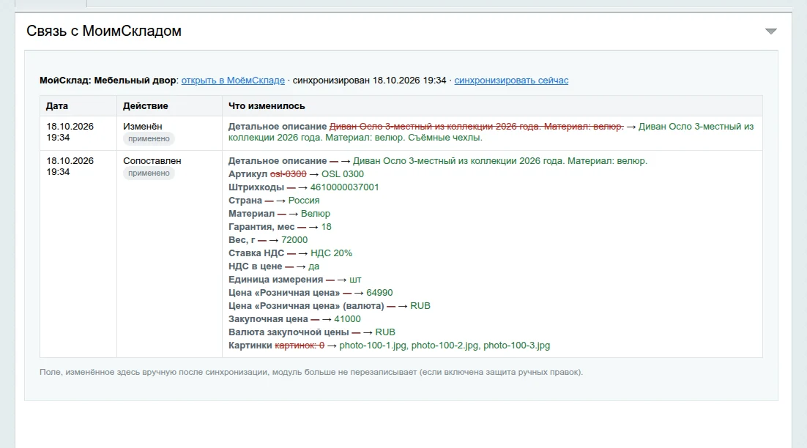Viewport: 807px width, 448px height.
Task: Click the «да» value for НДС в цене
Action: (314, 266)
